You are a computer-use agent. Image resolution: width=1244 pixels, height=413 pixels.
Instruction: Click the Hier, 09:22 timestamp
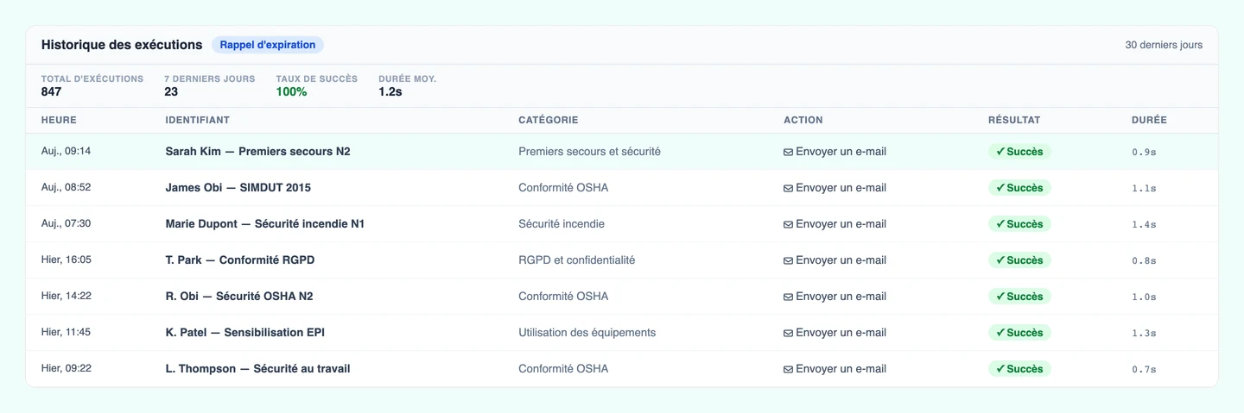pos(67,369)
